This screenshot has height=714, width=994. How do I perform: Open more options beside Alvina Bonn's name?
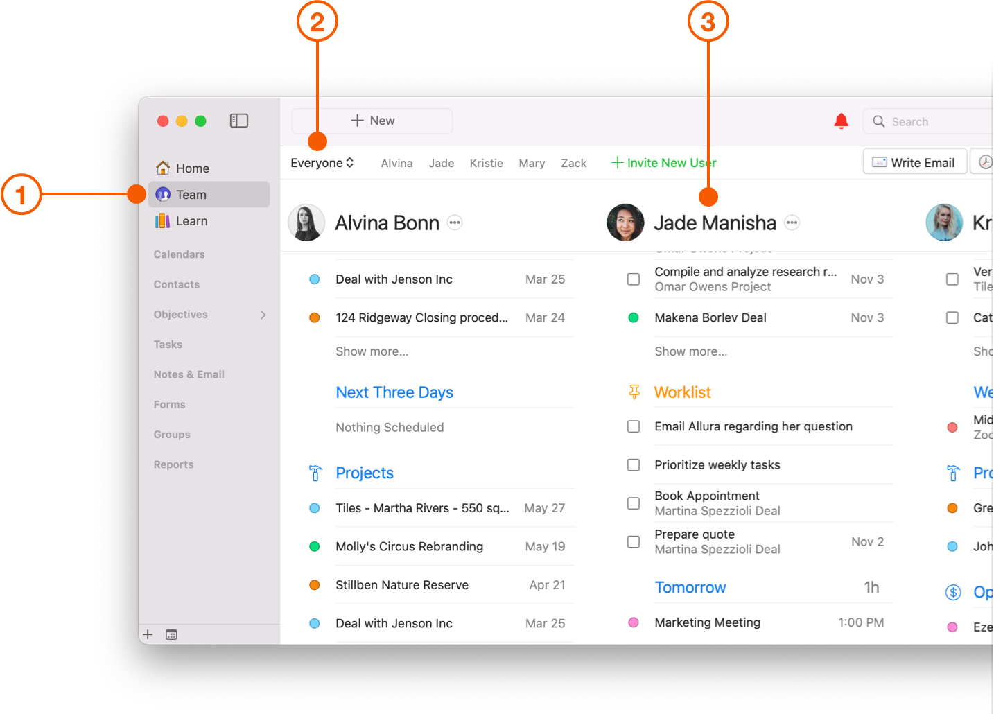point(455,223)
